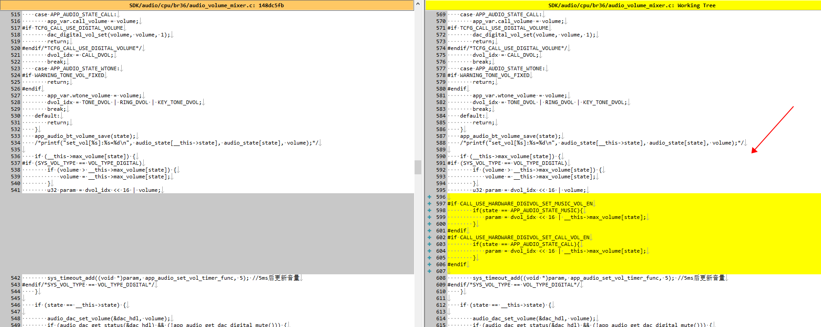Click line 608 sys_timeout_add in right pane
This screenshot has height=327, width=821.
pos(599,278)
